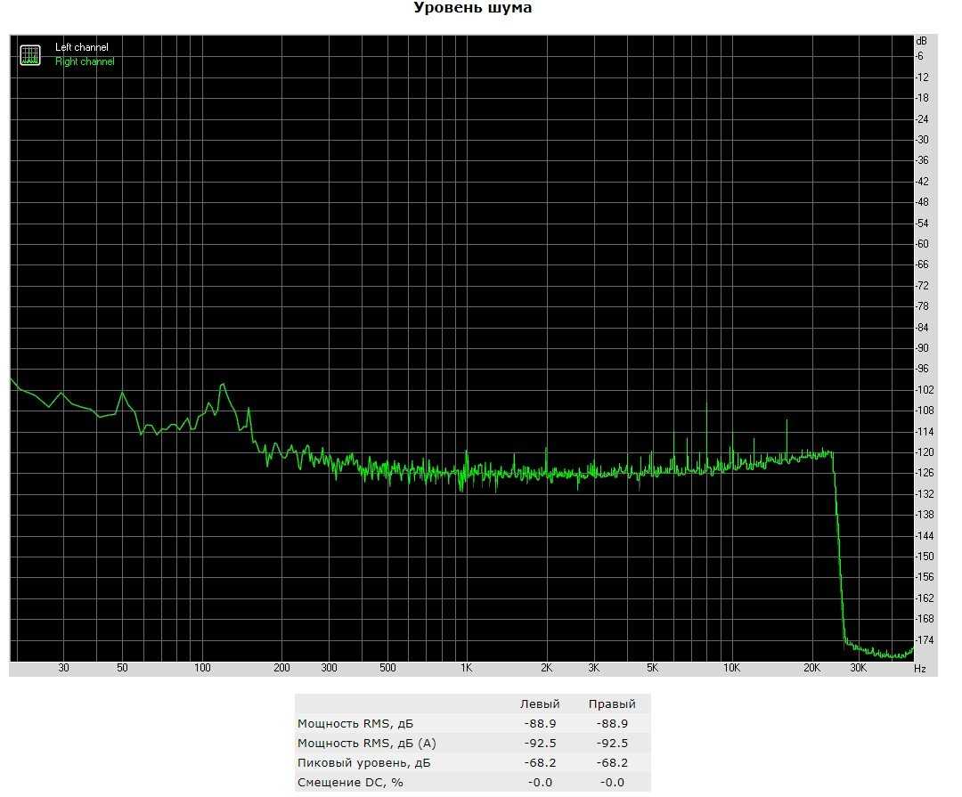Select the Left channel legend label

81,47
